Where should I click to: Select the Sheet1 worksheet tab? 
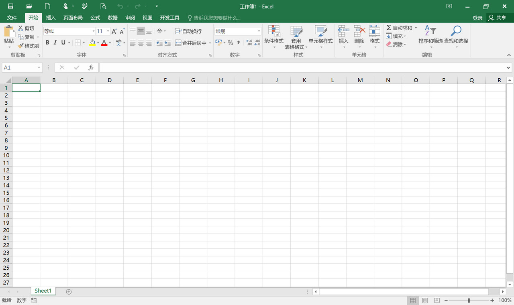click(43, 291)
